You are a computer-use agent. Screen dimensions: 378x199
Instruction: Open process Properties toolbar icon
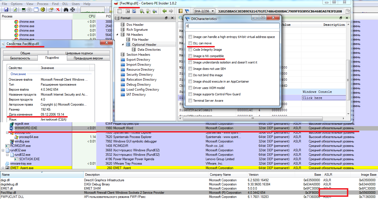point(51,10)
